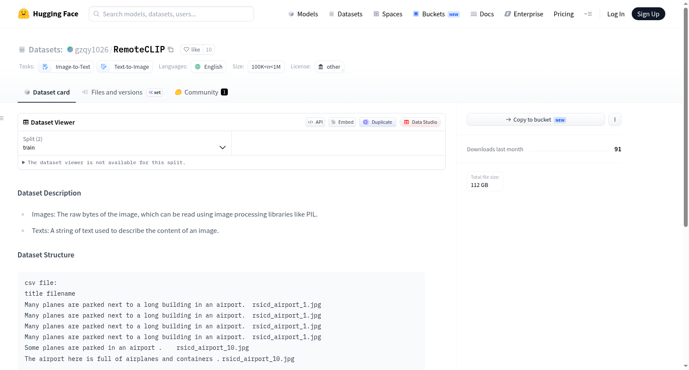Open the Community tab
This screenshot has height=370, width=689.
201,92
